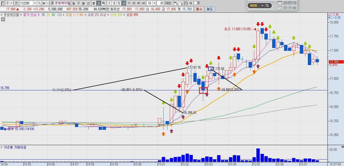Image resolution: width=344 pixels, height=166 pixels.
Task: Click the custom interval field showing 10
Action: point(149,3)
